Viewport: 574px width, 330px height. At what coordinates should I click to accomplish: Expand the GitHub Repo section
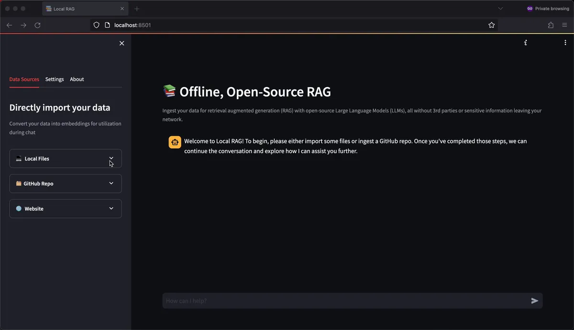(66, 183)
